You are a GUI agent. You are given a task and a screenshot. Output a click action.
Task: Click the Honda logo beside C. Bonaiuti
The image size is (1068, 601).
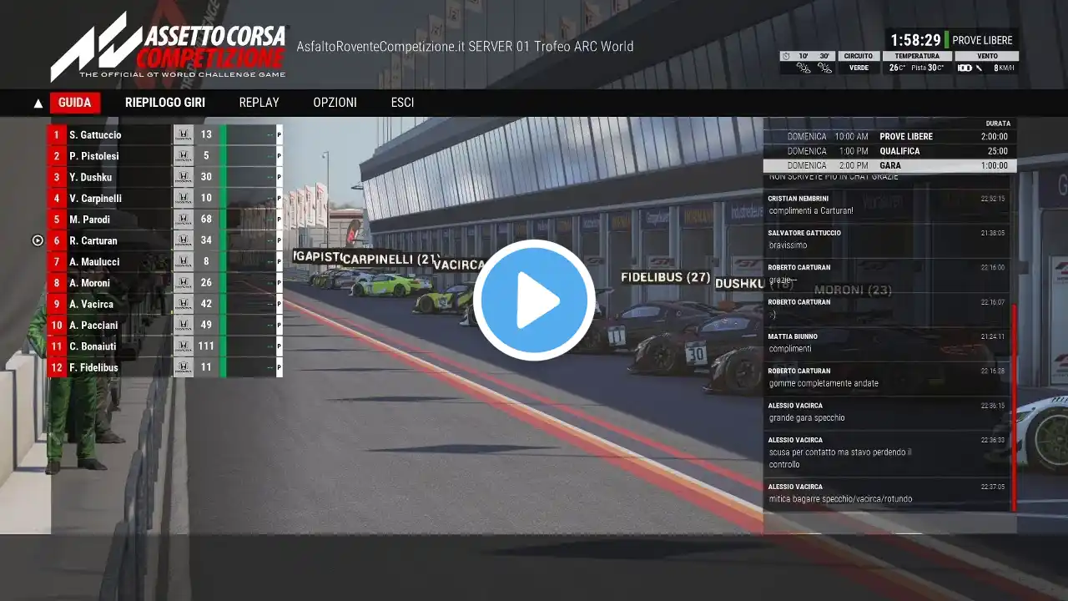(x=184, y=346)
